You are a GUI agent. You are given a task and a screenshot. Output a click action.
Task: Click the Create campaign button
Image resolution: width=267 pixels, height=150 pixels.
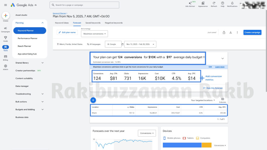tap(252, 32)
